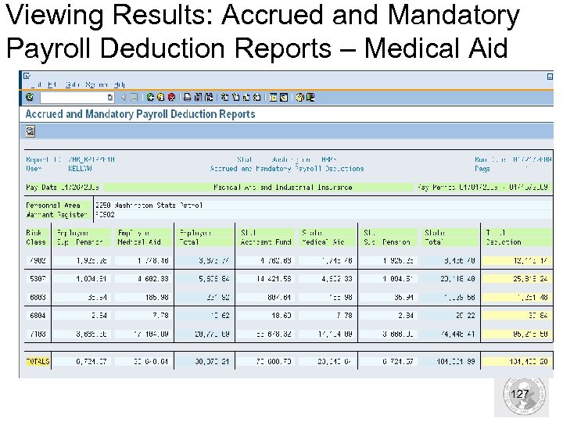Click inside the SAP command field

74,98
